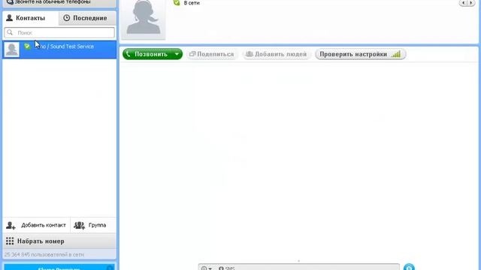Click the phone handset icon on Позвонить
The width and height of the screenshot is (481, 270).
tap(129, 54)
